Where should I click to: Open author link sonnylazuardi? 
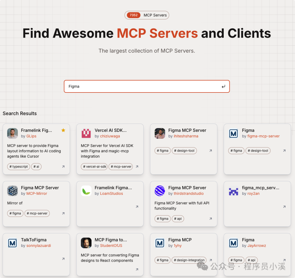pos(39,246)
